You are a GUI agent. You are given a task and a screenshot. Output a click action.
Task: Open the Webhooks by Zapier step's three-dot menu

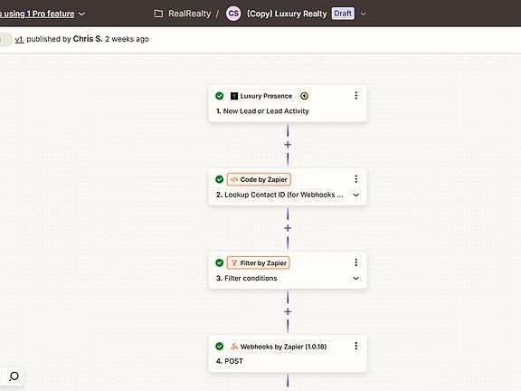pyautogui.click(x=355, y=346)
